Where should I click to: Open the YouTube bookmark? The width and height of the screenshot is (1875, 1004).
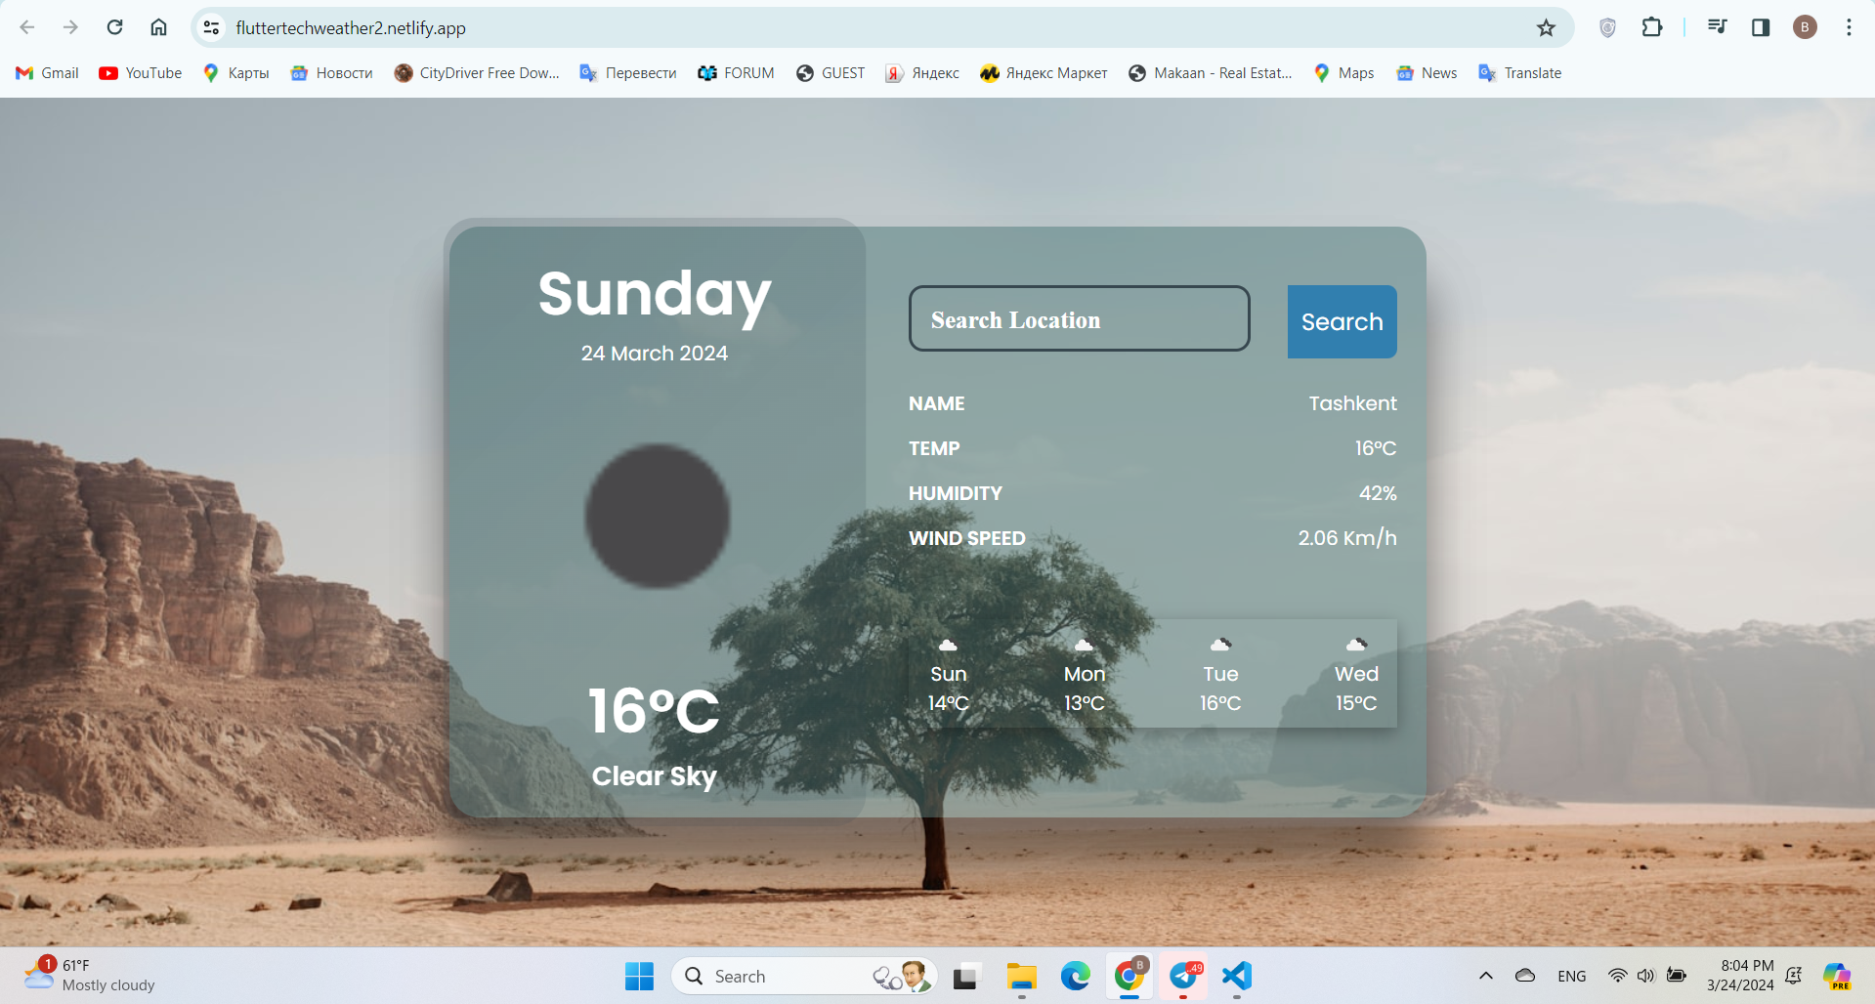(141, 73)
